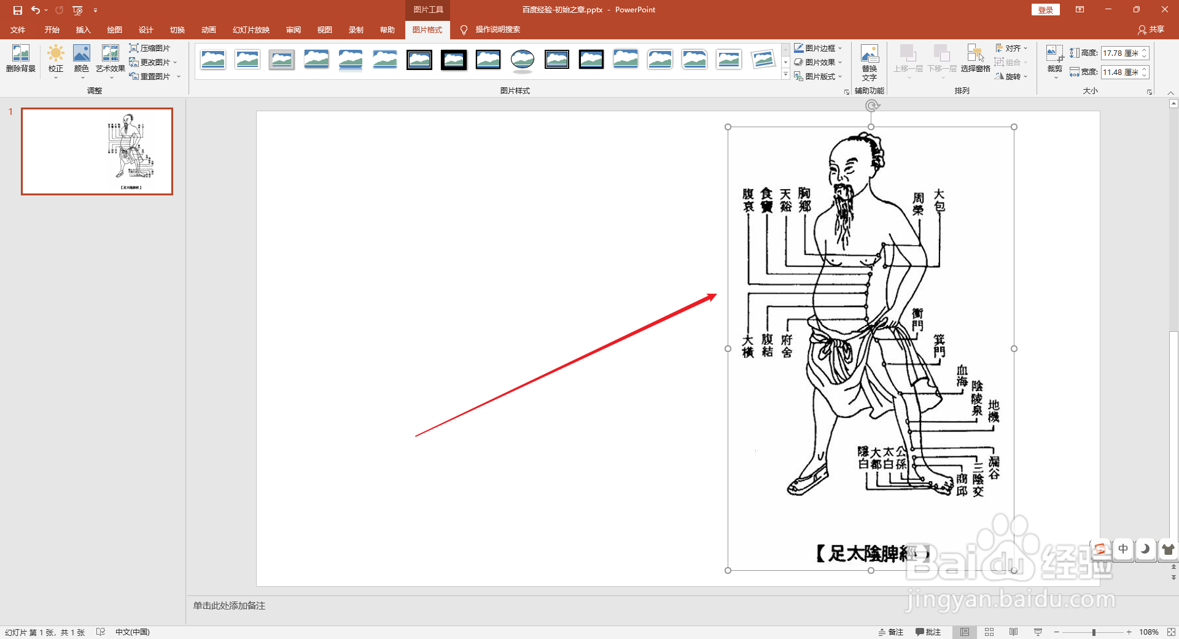This screenshot has height=639, width=1179.
Task: Click the Save icon in quick access toolbar
Action: [x=18, y=10]
